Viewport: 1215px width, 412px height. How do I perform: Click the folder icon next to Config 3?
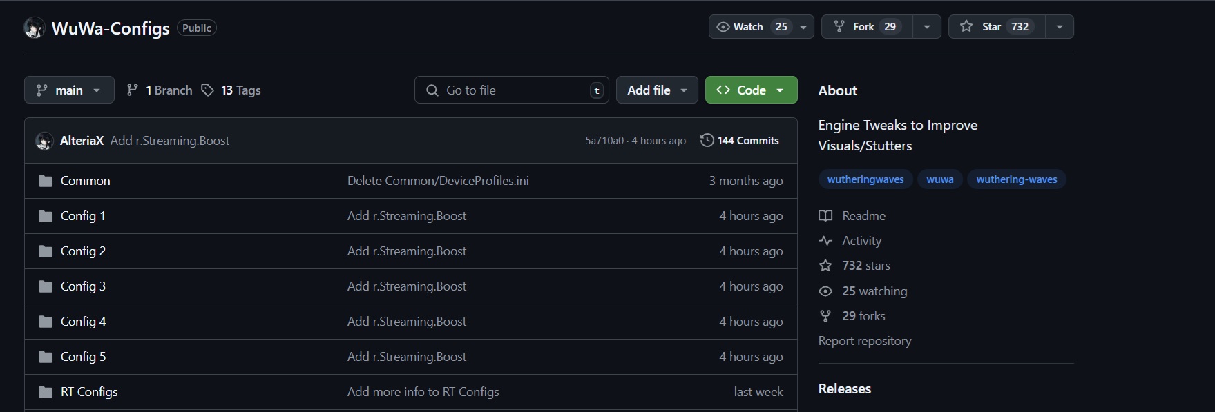click(x=46, y=286)
